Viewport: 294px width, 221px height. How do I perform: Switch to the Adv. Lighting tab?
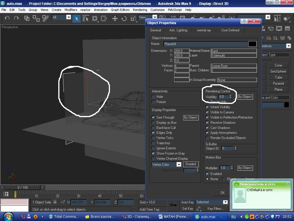[x=178, y=30]
